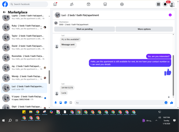Send a like with the thumbs-up button

click(x=171, y=103)
